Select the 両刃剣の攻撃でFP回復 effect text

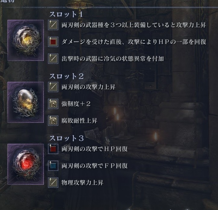95,166
